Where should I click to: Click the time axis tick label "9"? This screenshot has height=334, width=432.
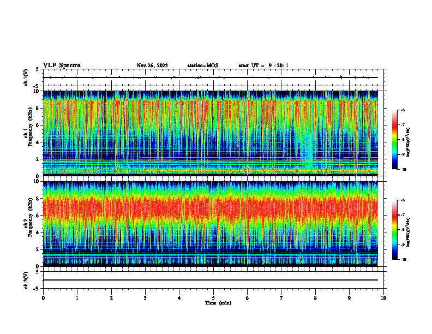point(349,298)
